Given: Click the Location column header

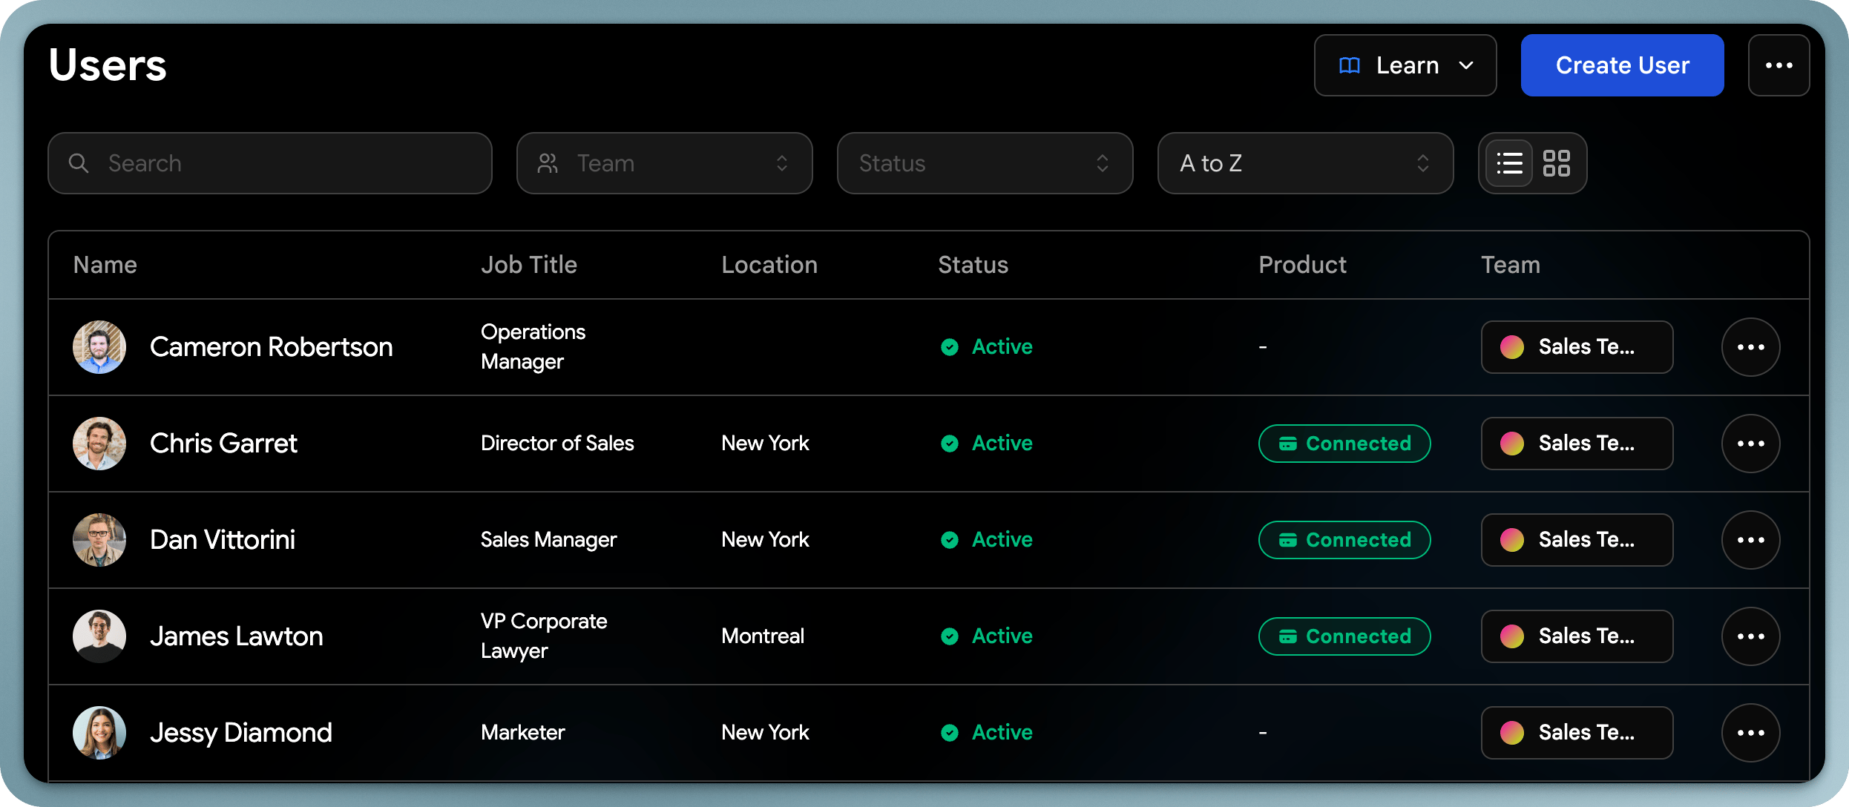Looking at the screenshot, I should pos(769,265).
